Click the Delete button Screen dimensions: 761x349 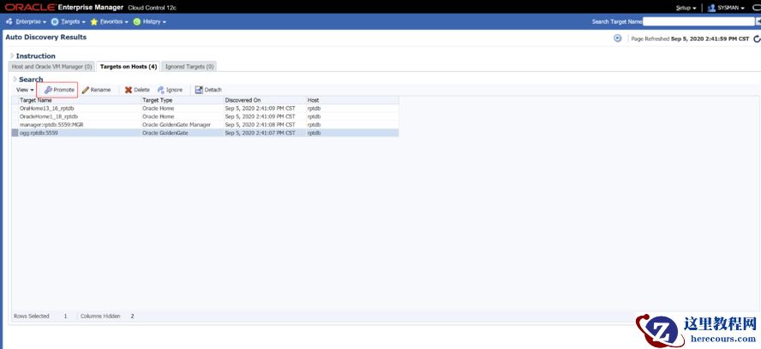pyautogui.click(x=137, y=90)
